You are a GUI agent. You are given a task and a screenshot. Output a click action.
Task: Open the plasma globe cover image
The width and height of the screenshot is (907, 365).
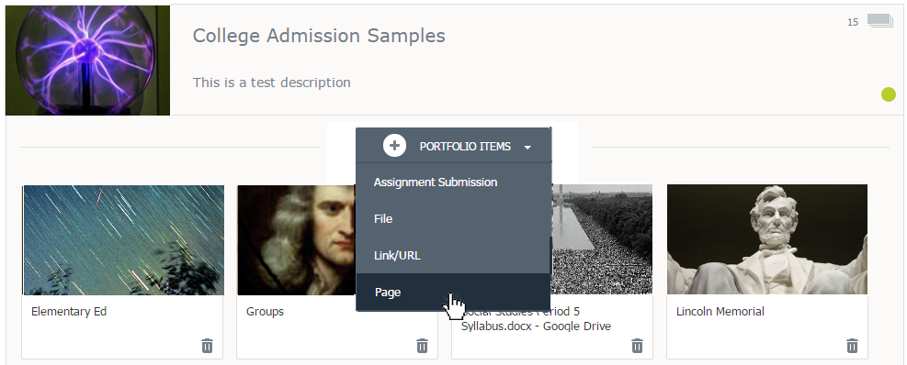point(87,60)
